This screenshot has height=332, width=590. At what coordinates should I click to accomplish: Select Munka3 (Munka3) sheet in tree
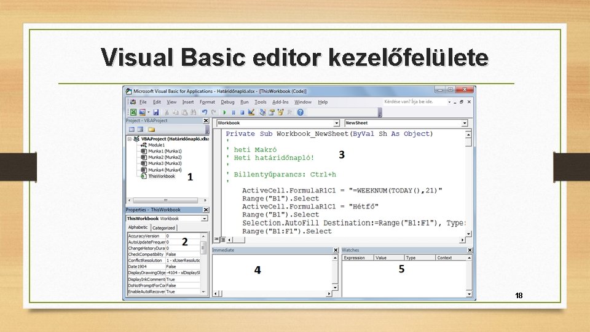(x=165, y=164)
